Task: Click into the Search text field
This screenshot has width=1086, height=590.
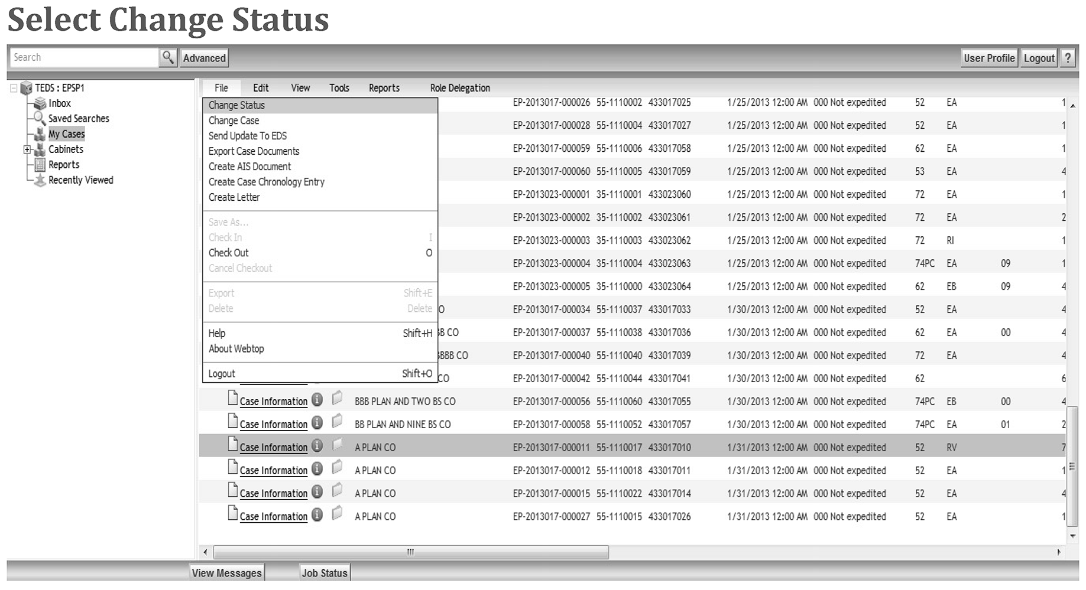Action: click(84, 57)
